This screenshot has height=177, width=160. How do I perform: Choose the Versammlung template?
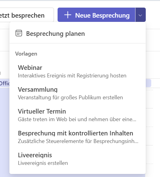(78, 93)
